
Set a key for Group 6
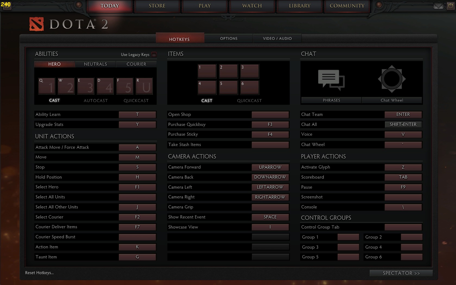coord(412,257)
